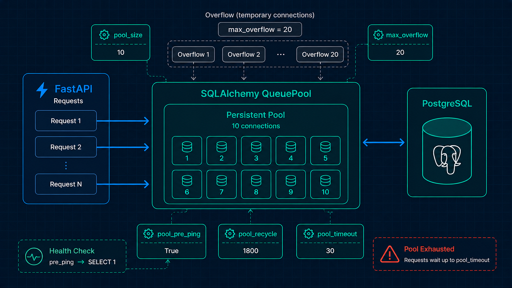Click the pool_pre_ping parameter name

pos(179,234)
